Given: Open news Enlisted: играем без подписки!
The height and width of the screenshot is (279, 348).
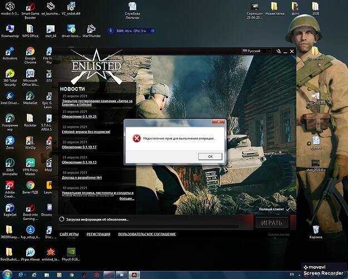Looking at the screenshot, I should (86, 132).
